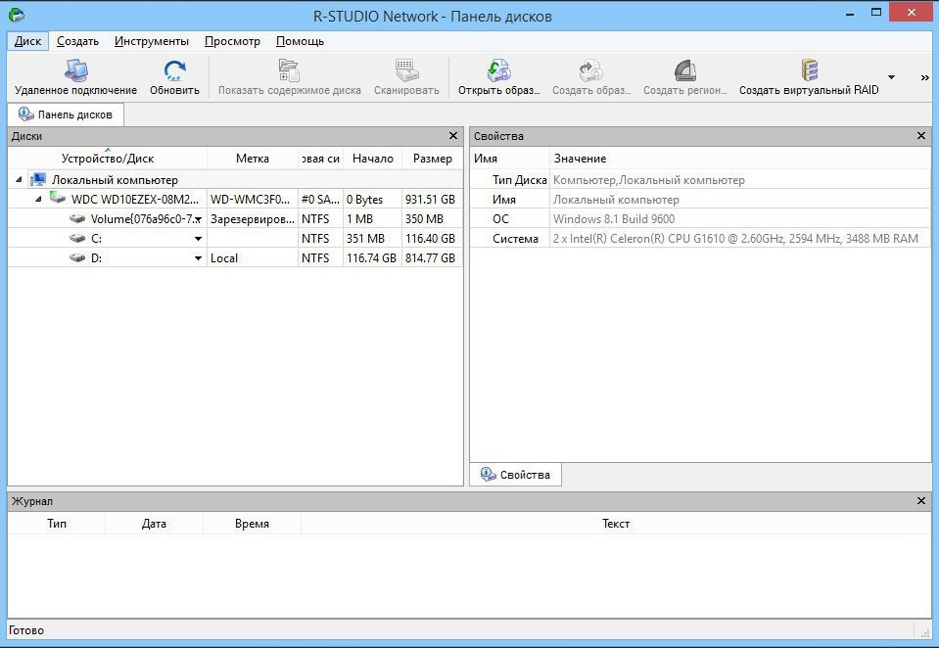This screenshot has height=648, width=939.
Task: Click the Создать регион toolbar icon
Action: pos(685,70)
